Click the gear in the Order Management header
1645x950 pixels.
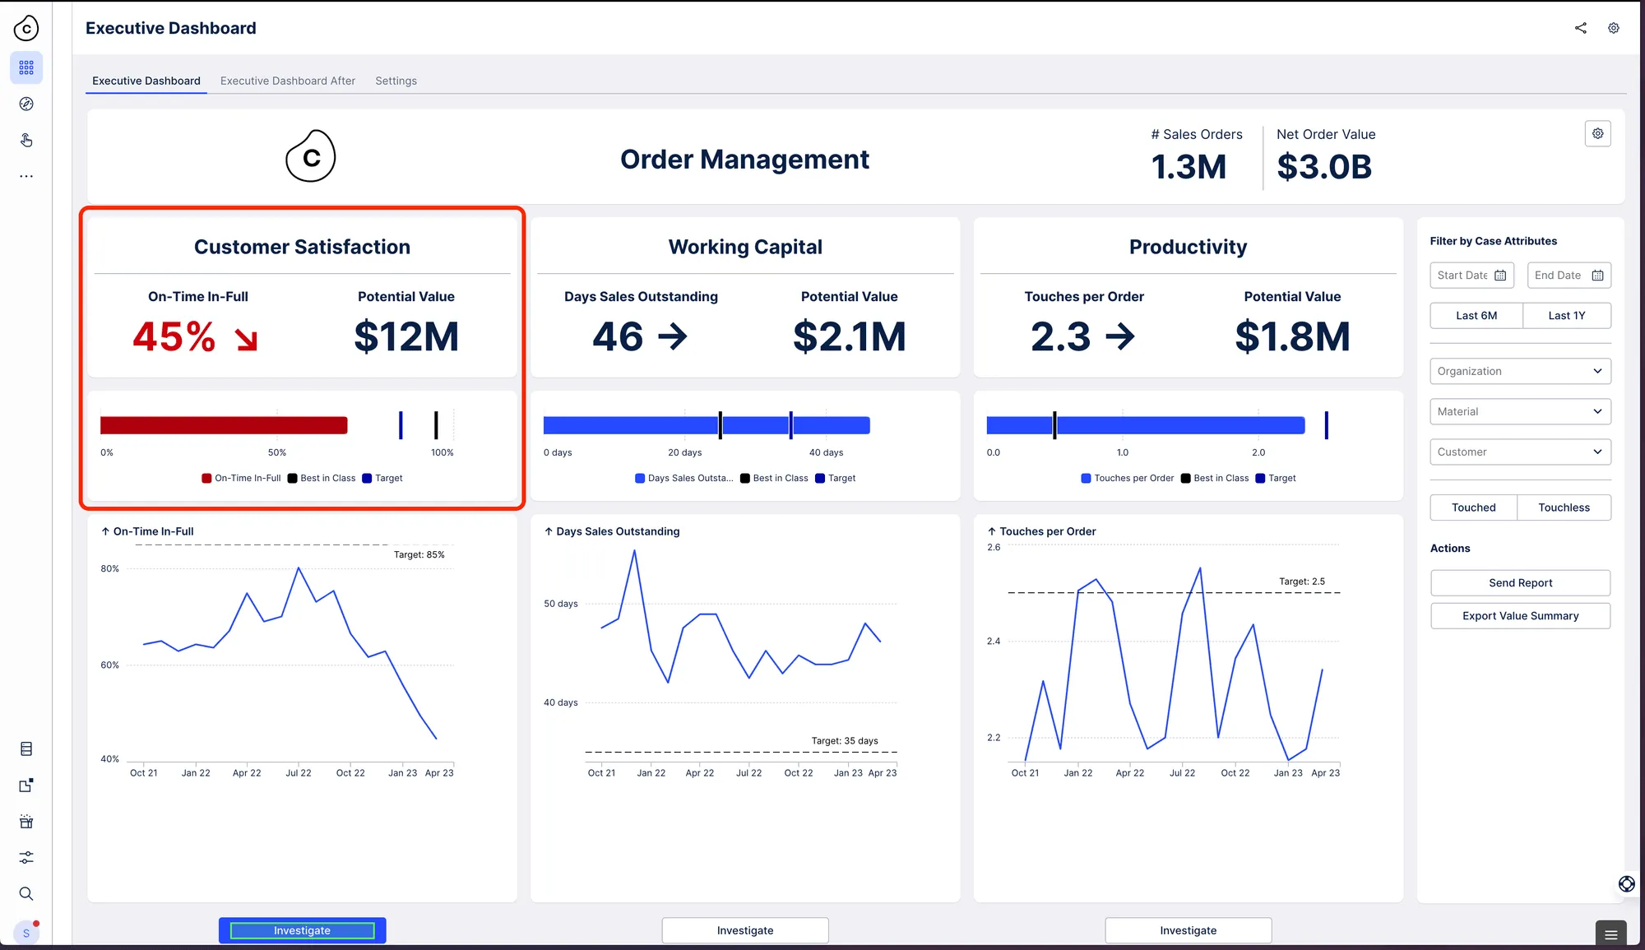tap(1597, 133)
